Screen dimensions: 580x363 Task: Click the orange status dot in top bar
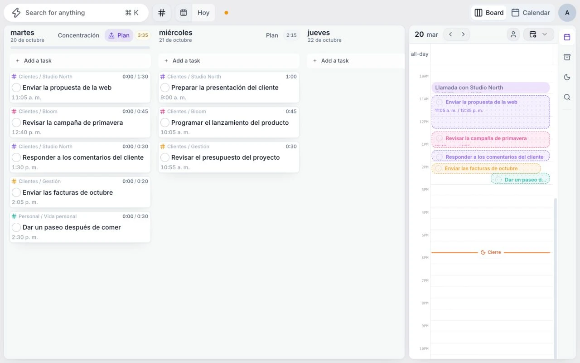tap(226, 13)
